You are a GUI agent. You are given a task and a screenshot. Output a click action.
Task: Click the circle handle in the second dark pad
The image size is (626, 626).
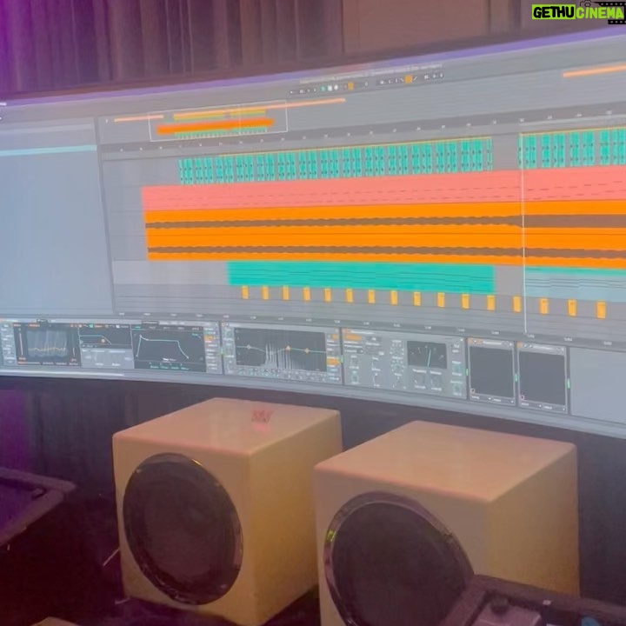(x=522, y=397)
